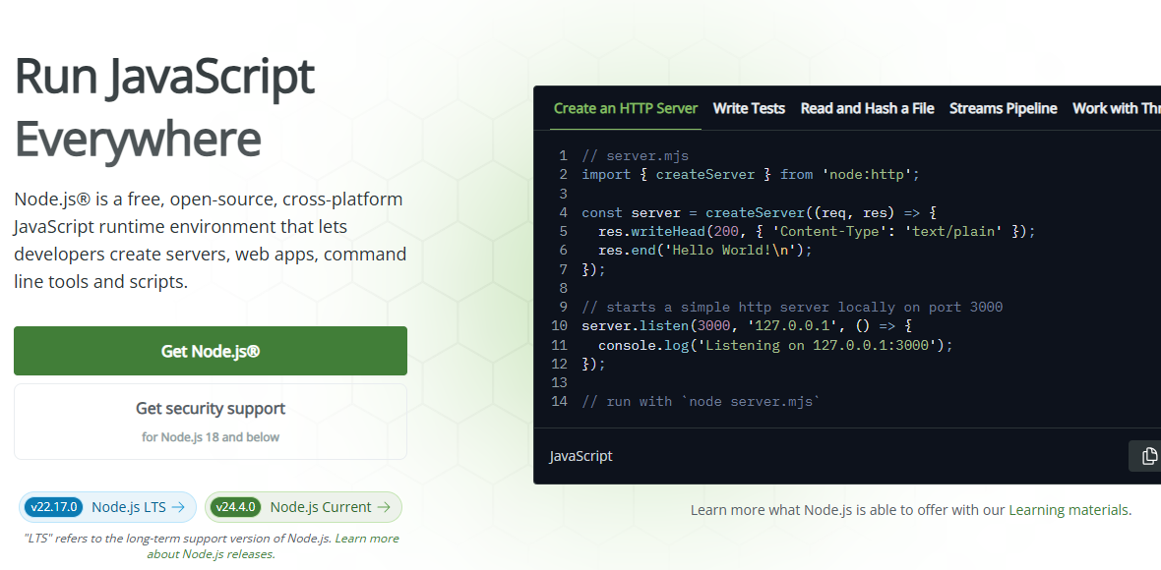Follow Learn more about Node.js releases link
The image size is (1161, 570).
pyautogui.click(x=274, y=545)
